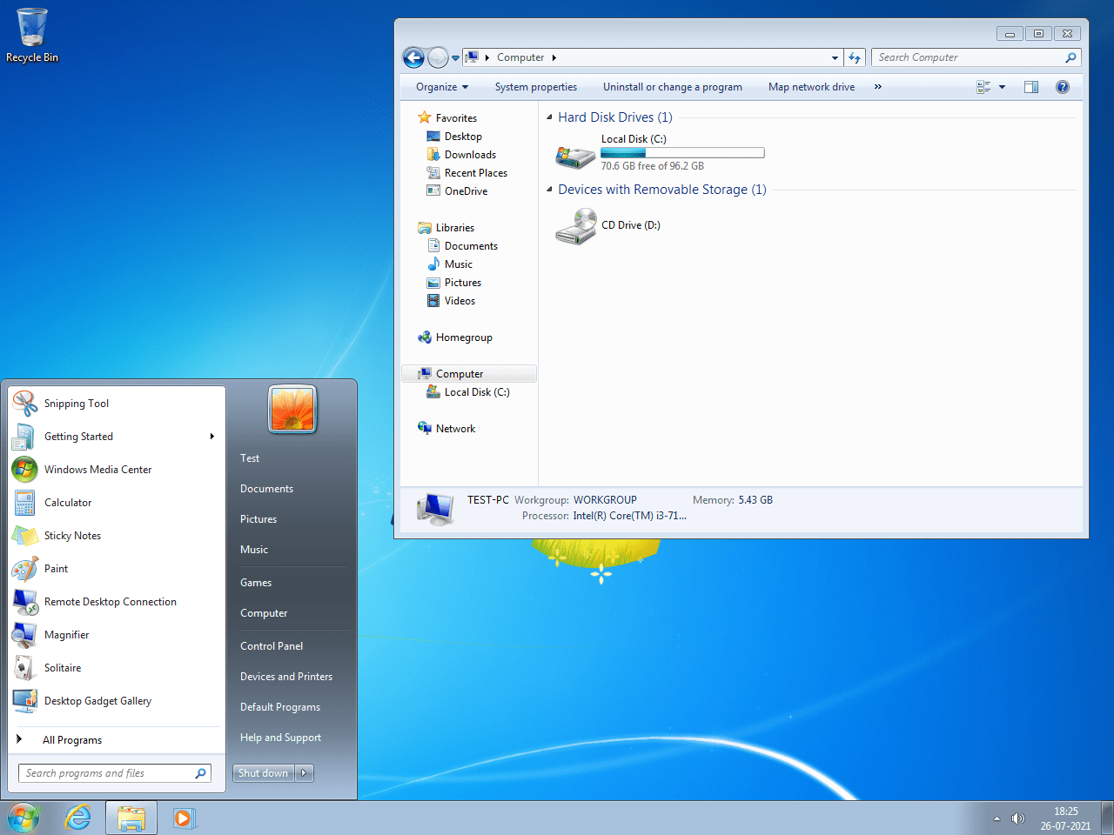Viewport: 1114px width, 835px height.
Task: Select CD Drive (D:) icon
Action: [575, 226]
